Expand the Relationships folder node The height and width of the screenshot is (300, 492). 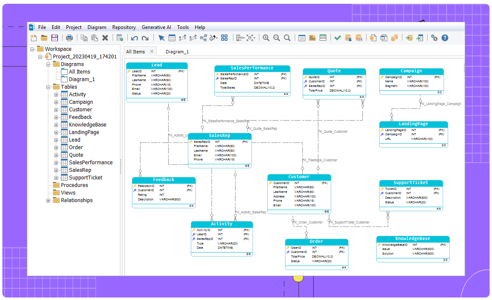click(48, 200)
